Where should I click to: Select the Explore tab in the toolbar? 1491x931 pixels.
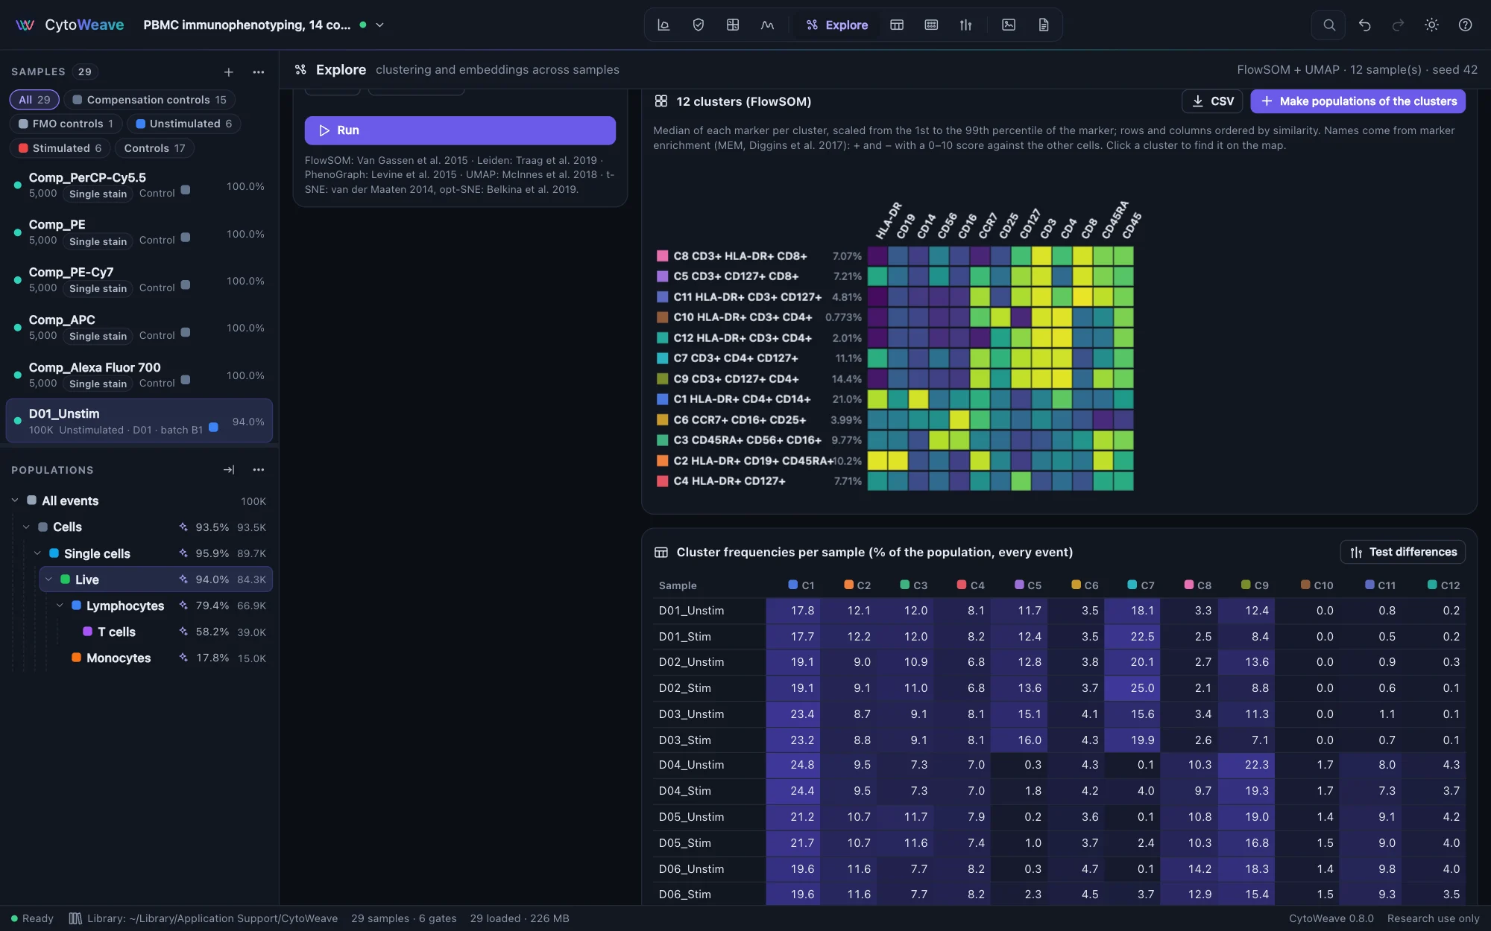(837, 25)
